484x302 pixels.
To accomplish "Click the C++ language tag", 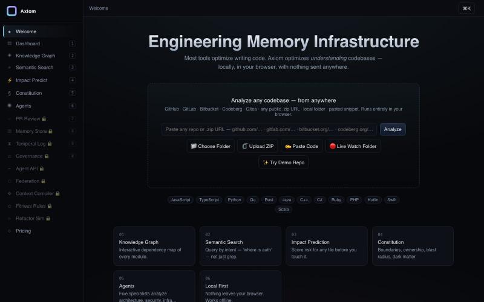I will pos(304,200).
